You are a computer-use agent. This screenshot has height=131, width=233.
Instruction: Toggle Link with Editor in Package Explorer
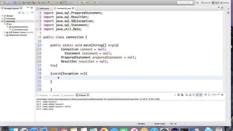pyautogui.click(x=23, y=13)
